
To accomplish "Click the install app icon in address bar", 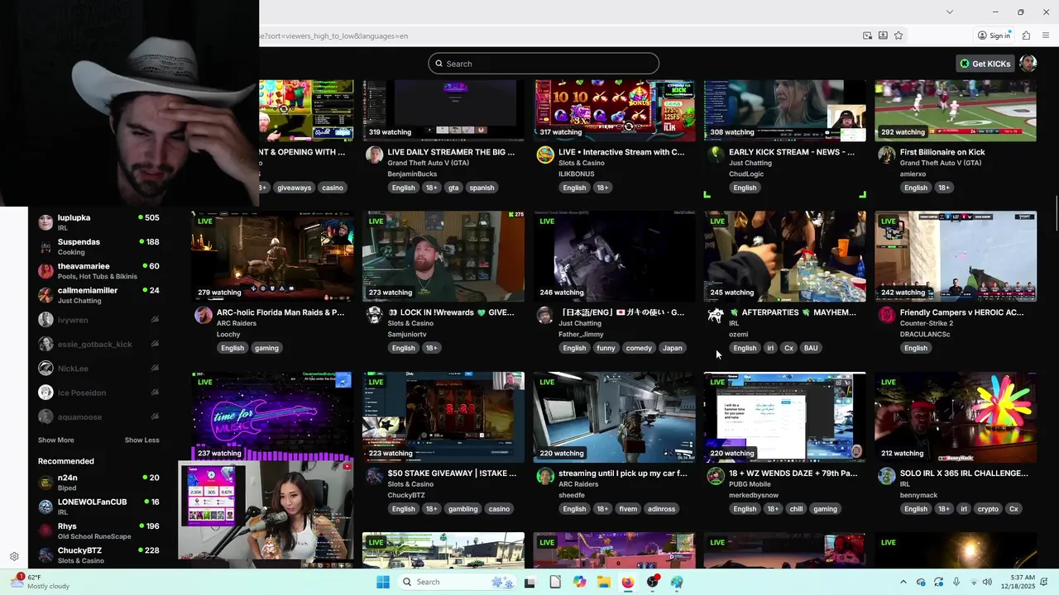I will tap(883, 36).
